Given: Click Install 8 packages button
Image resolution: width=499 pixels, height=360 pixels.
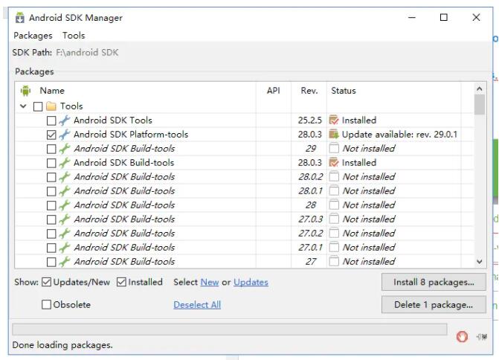Looking at the screenshot, I should coord(434,282).
